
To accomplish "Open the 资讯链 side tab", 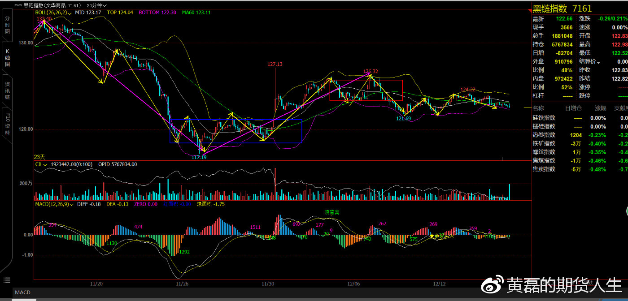I will 7,91.
